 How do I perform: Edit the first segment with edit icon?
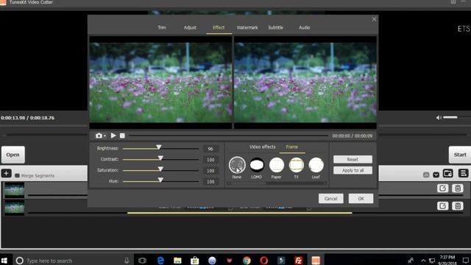[x=442, y=188]
